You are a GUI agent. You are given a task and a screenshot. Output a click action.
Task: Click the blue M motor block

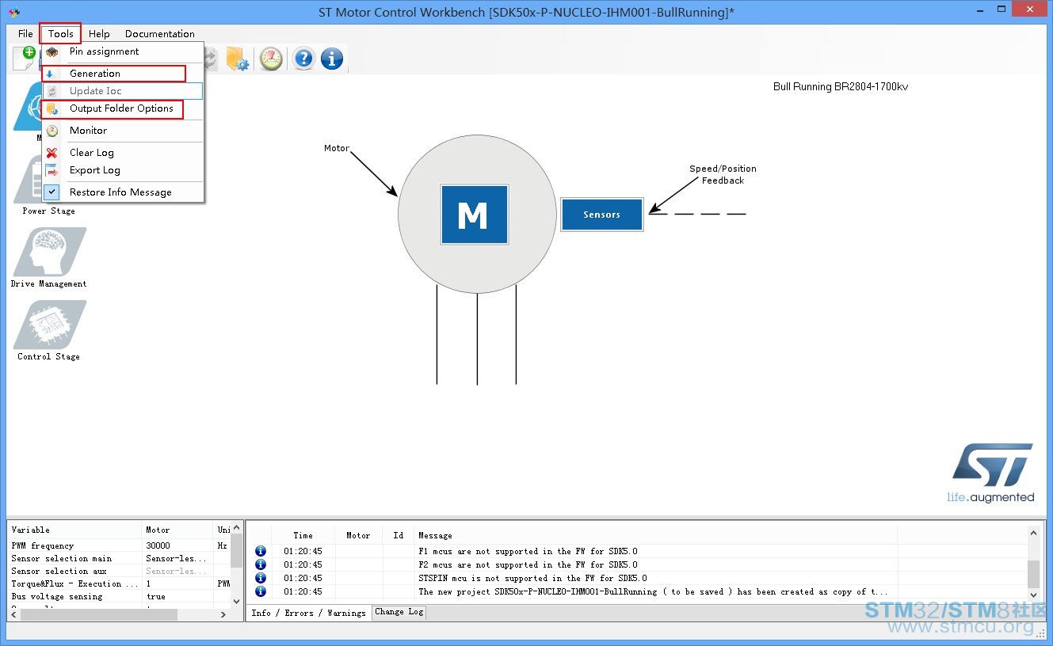[473, 215]
